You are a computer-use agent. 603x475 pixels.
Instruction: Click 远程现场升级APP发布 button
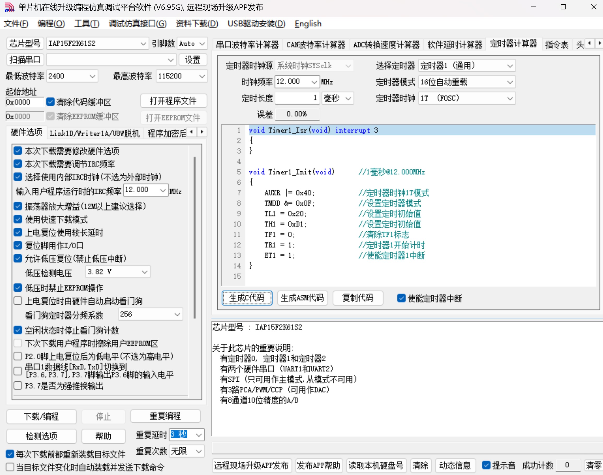[252, 465]
